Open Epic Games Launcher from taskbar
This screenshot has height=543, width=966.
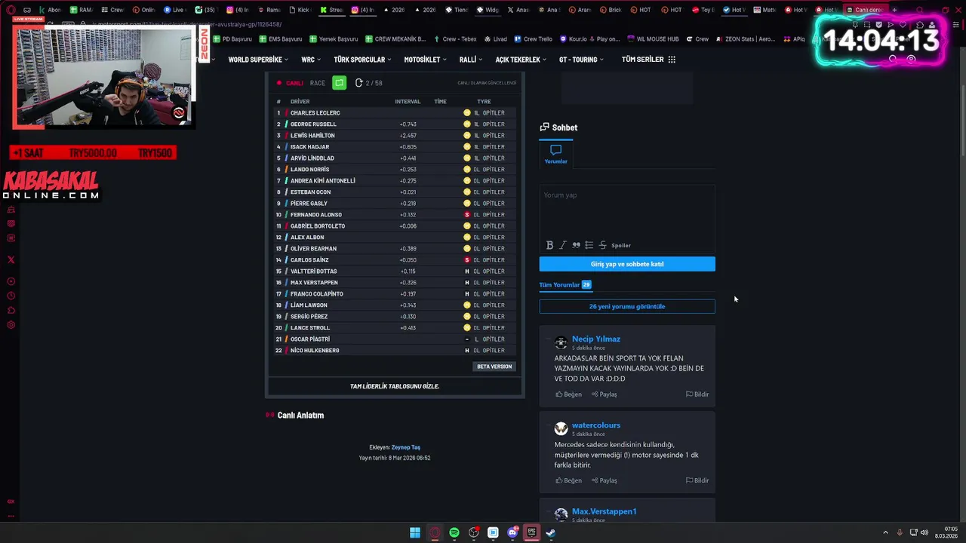[531, 532]
